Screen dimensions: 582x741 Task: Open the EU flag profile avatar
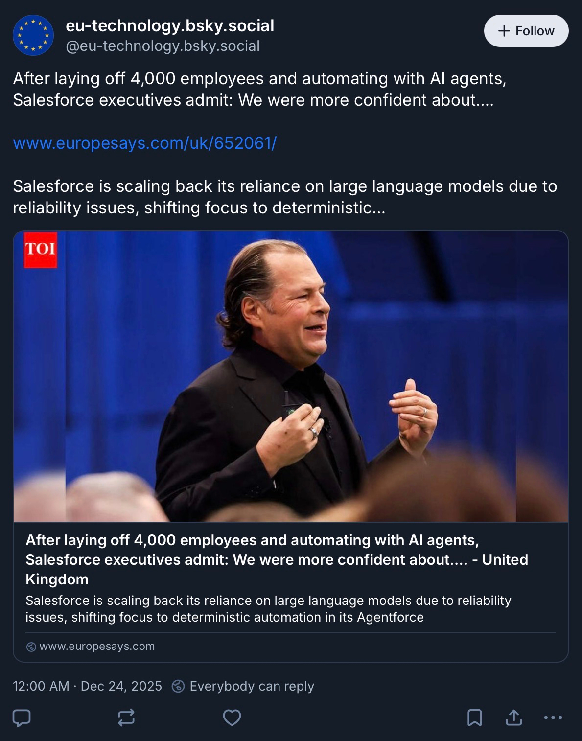click(33, 35)
